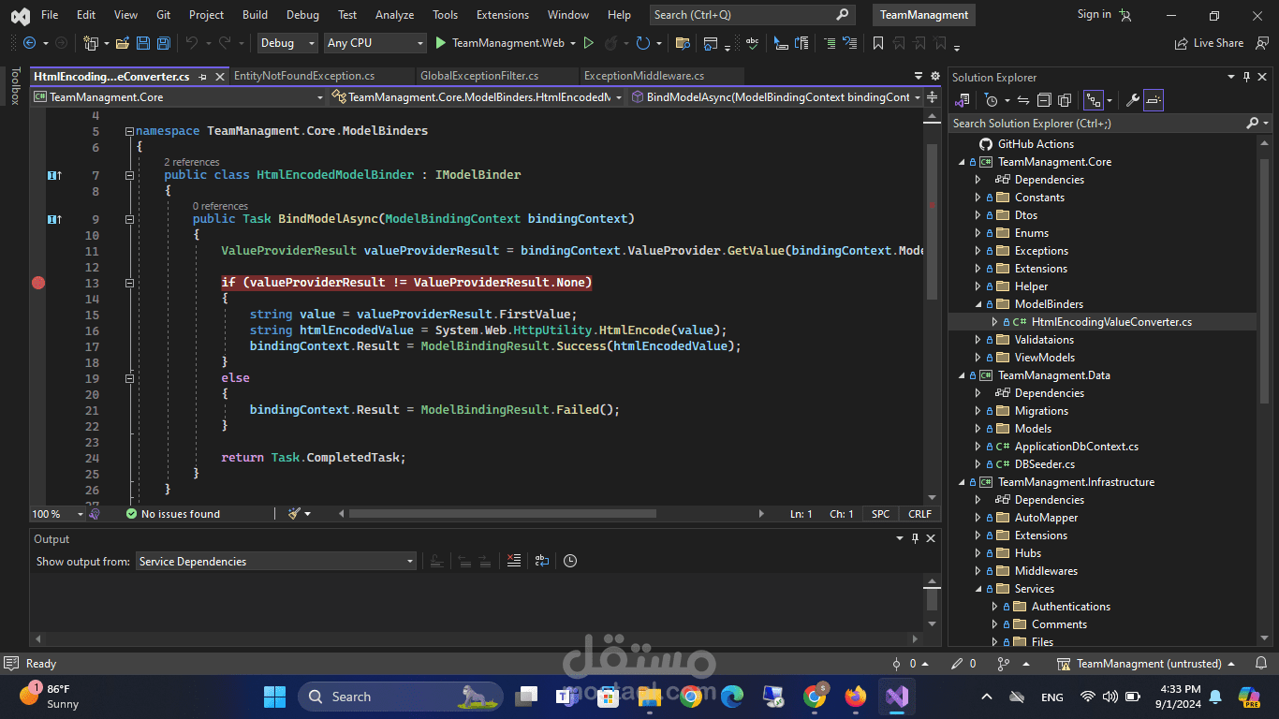Click the Collapse All icon in Solution Explorer
This screenshot has height=719, width=1279.
point(1044,100)
